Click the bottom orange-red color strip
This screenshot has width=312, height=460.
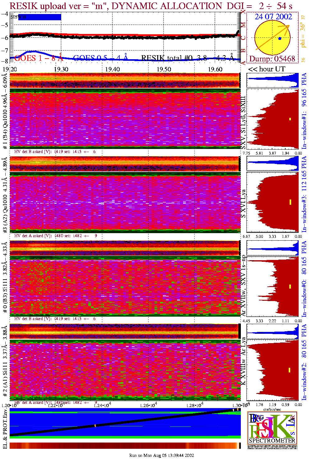124,445
